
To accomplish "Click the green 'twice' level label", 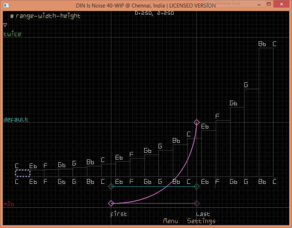I will [12, 34].
